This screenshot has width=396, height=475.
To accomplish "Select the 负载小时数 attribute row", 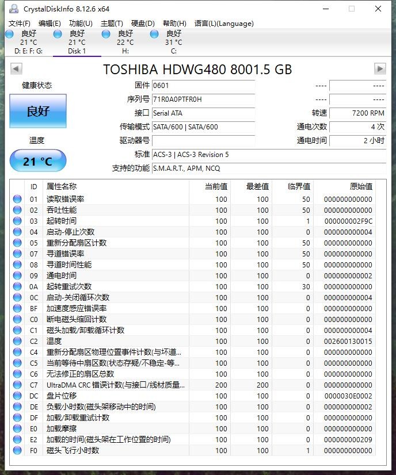I will click(x=193, y=407).
